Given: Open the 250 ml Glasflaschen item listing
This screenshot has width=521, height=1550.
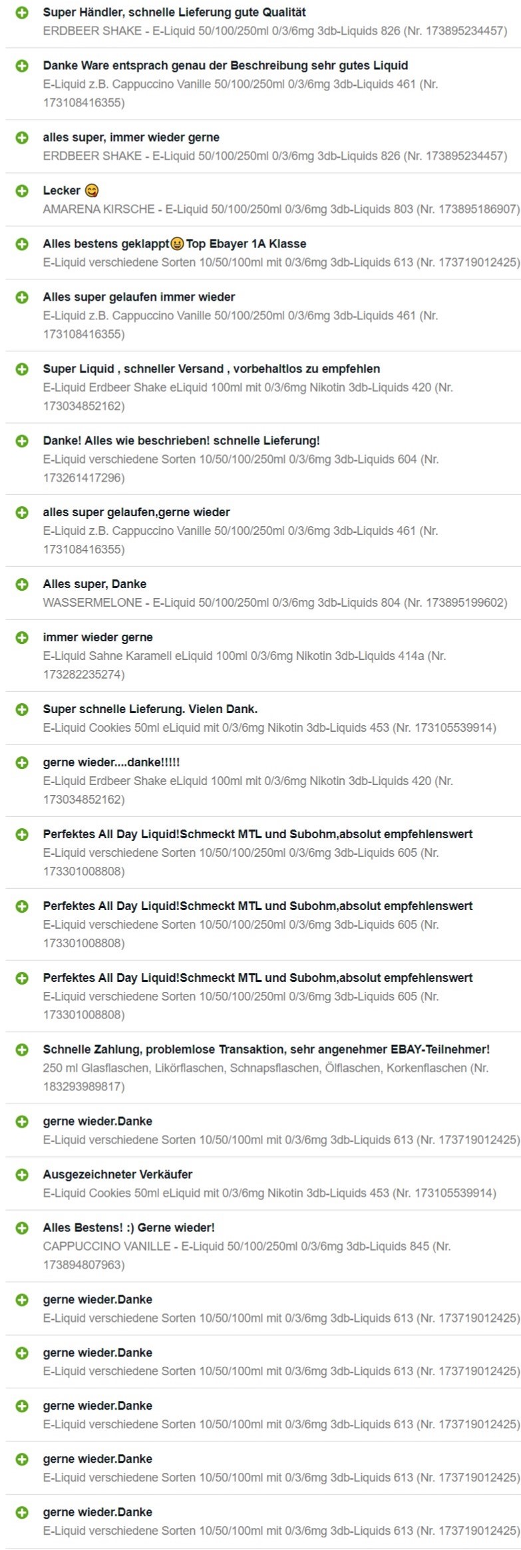Looking at the screenshot, I should tap(265, 1077).
